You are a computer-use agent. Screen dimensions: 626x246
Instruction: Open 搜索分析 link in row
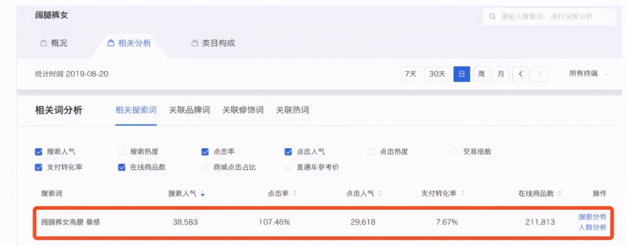(x=592, y=217)
